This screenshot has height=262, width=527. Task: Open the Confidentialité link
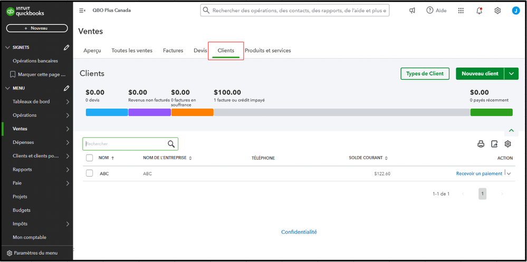(x=299, y=232)
